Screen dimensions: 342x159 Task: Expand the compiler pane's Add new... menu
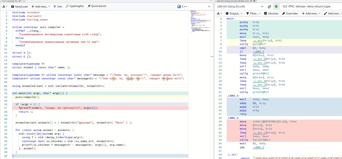311,13
